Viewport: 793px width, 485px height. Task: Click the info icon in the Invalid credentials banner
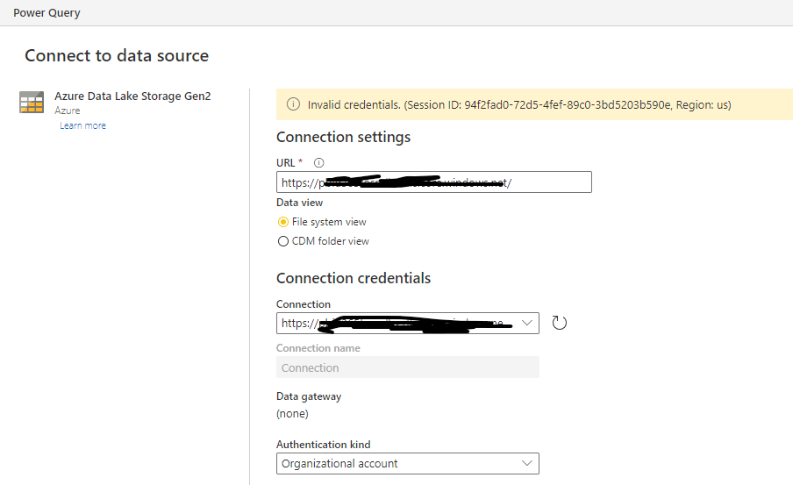293,104
